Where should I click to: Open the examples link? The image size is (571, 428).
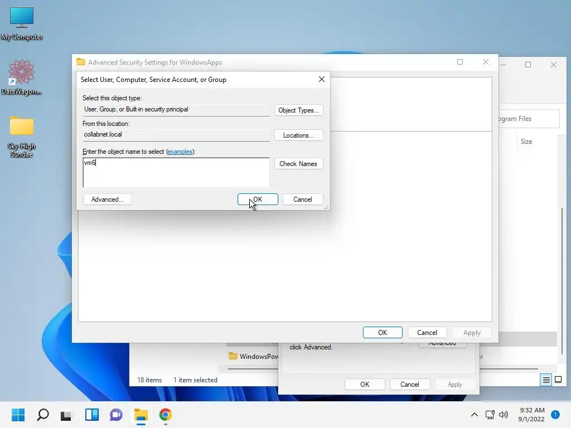pyautogui.click(x=180, y=152)
